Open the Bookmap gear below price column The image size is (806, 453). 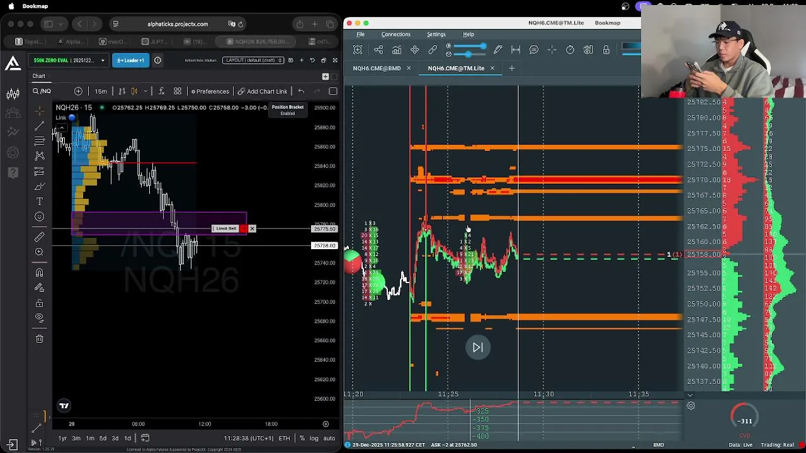pyautogui.click(x=691, y=406)
